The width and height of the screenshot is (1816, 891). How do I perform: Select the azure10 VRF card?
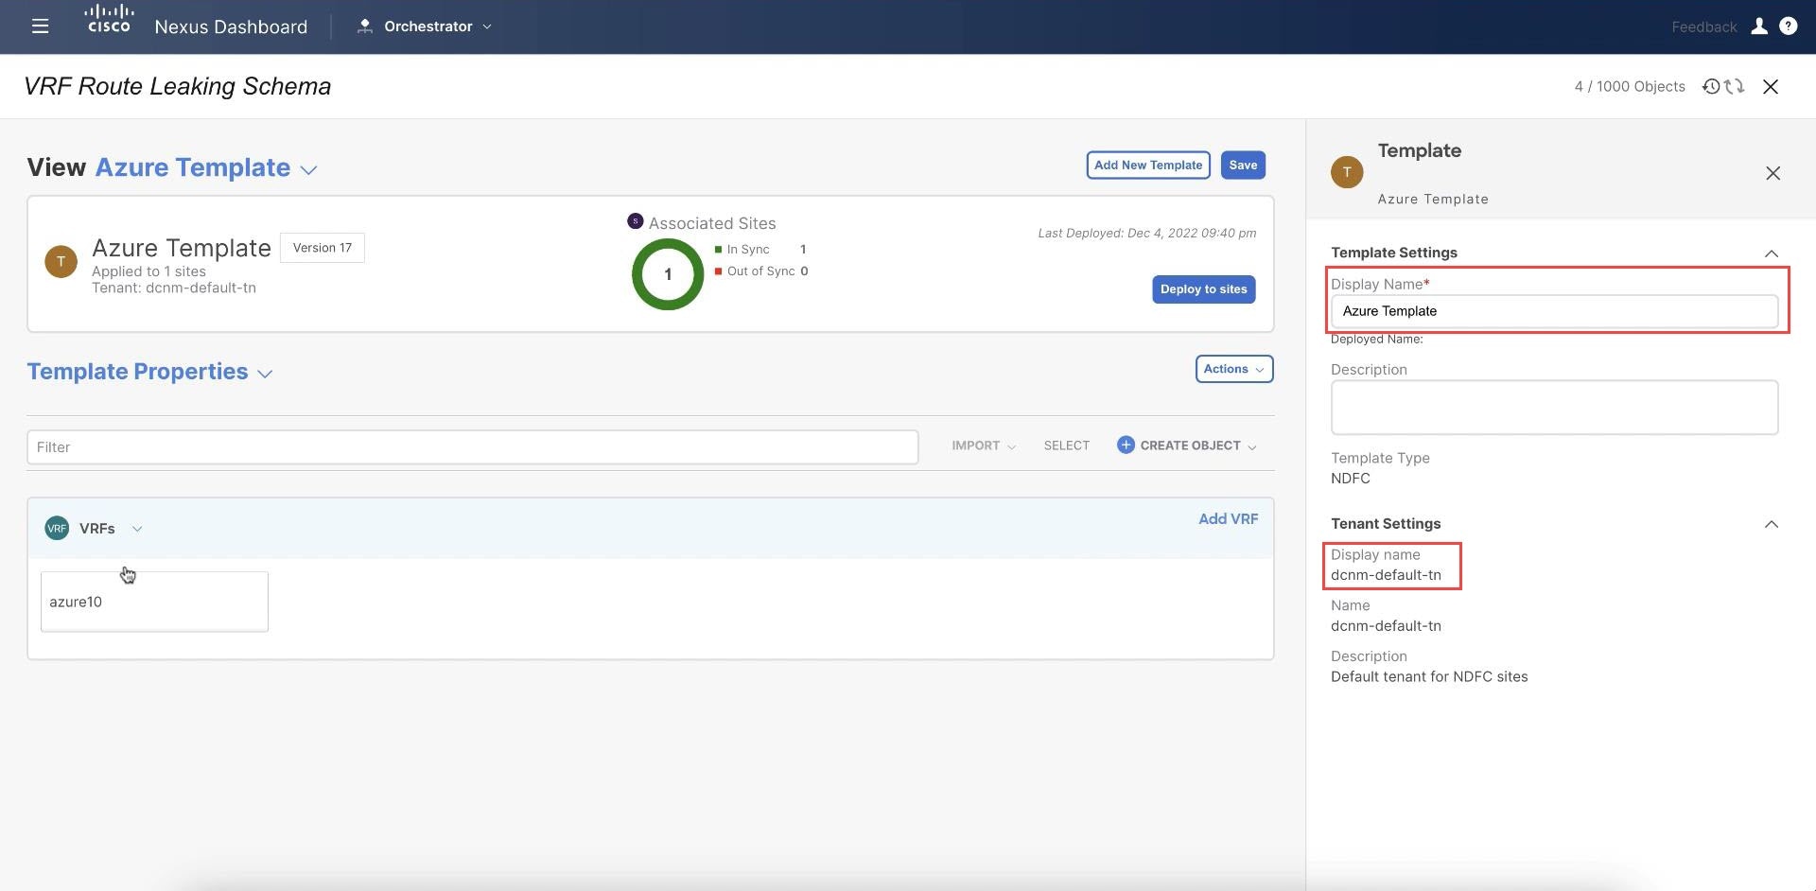click(154, 602)
